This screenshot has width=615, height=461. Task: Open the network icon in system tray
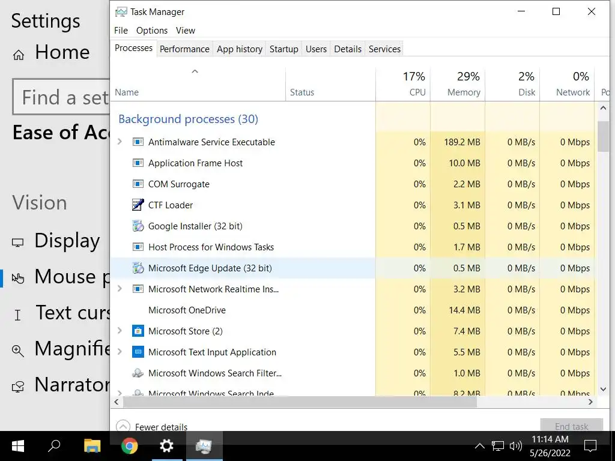[x=498, y=446]
